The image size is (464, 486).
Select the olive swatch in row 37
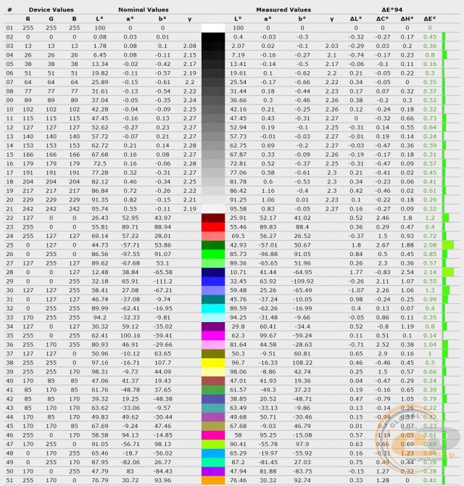click(213, 354)
